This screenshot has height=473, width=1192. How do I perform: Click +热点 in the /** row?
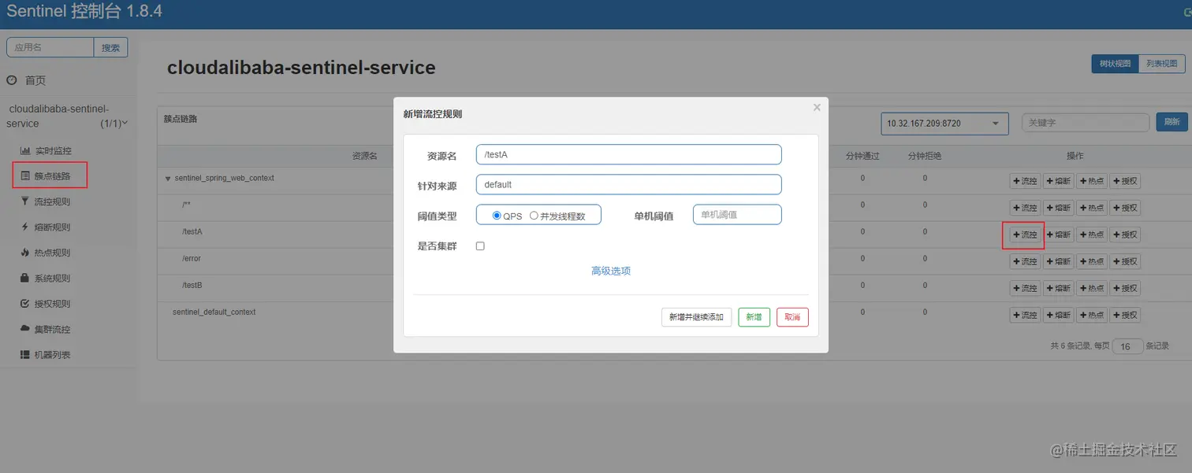pos(1092,209)
